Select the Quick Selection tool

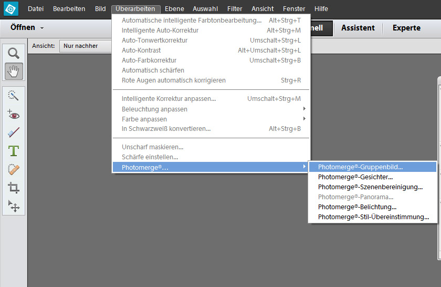(14, 96)
